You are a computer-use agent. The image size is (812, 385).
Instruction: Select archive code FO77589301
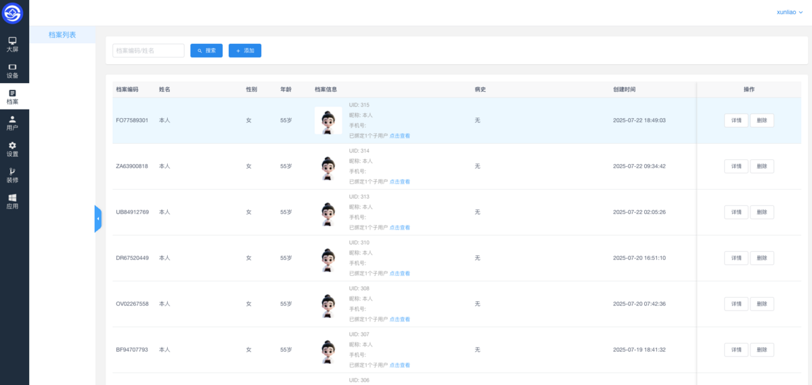pos(132,120)
